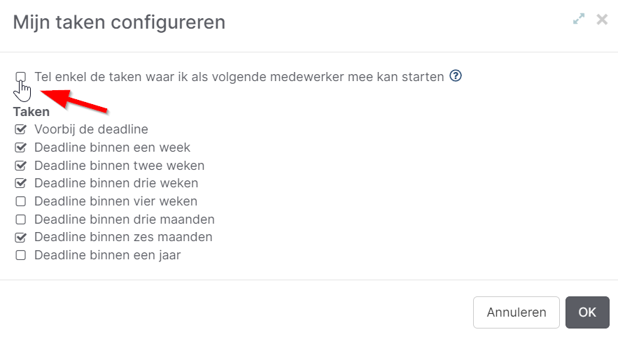
Task: Check the 'Deadline binnen vier weken' box
Action: tap(21, 202)
